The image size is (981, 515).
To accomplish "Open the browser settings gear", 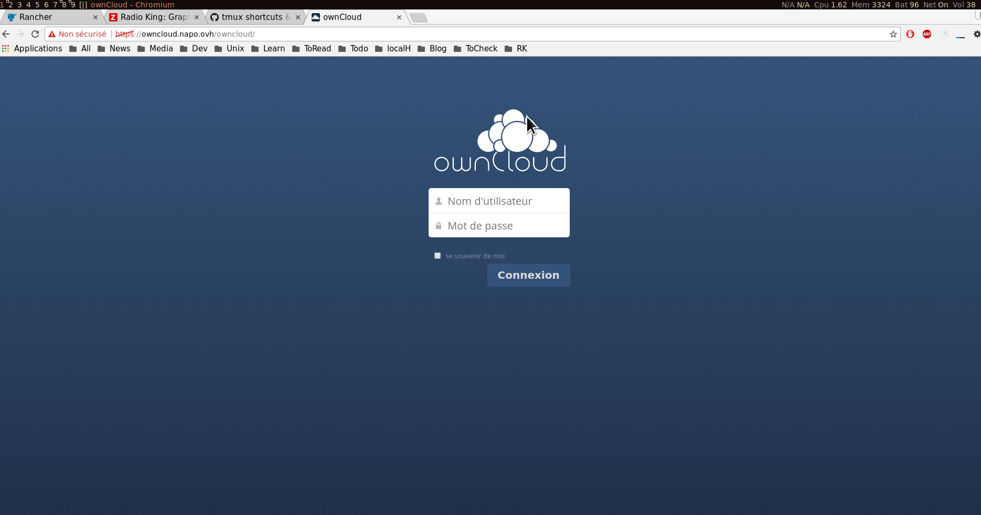I will [x=977, y=34].
